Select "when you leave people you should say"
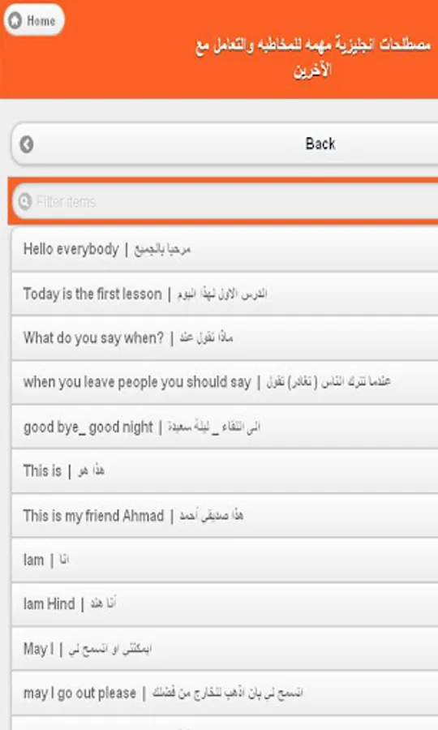438x730 pixels. (x=225, y=382)
